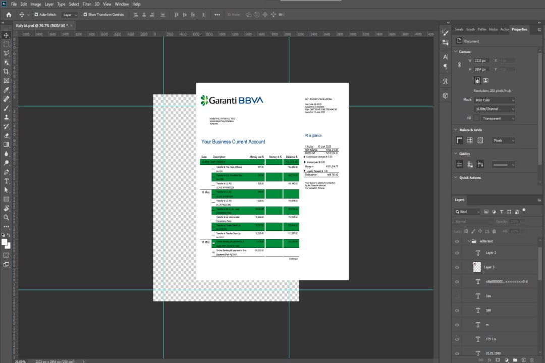Viewport: 545px width, 363px height.
Task: Select the Eraser tool
Action: click(x=6, y=136)
